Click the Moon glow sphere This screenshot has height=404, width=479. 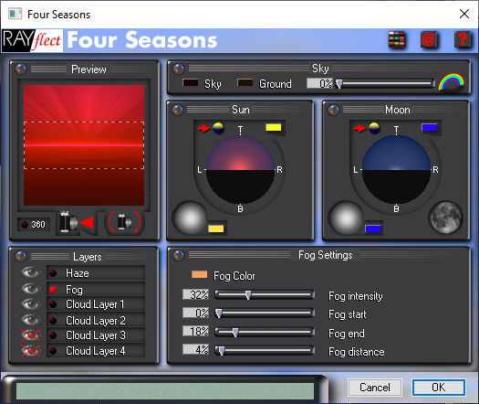[x=346, y=218]
